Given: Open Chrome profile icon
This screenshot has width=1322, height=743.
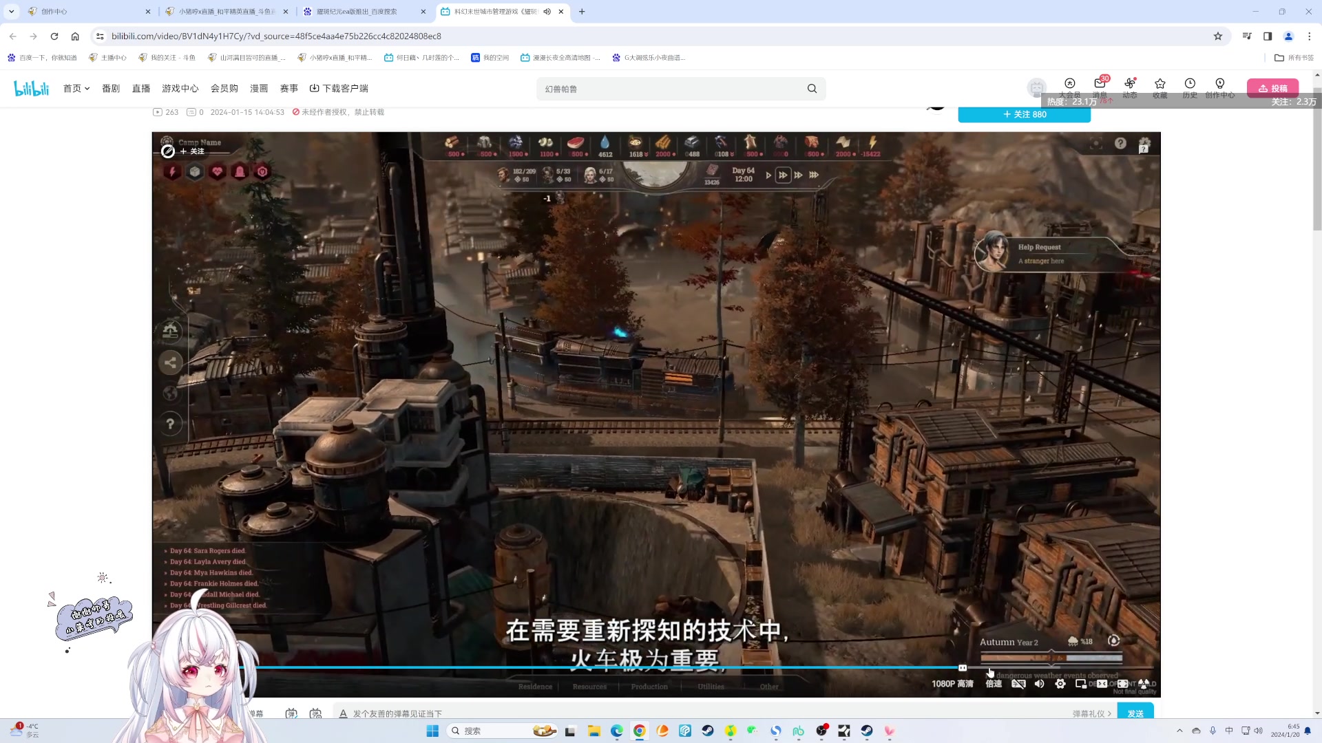Looking at the screenshot, I should pos(1288,36).
